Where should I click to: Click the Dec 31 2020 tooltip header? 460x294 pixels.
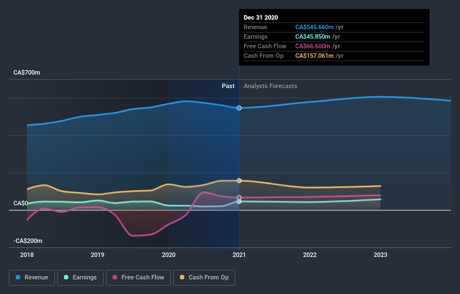[261, 17]
